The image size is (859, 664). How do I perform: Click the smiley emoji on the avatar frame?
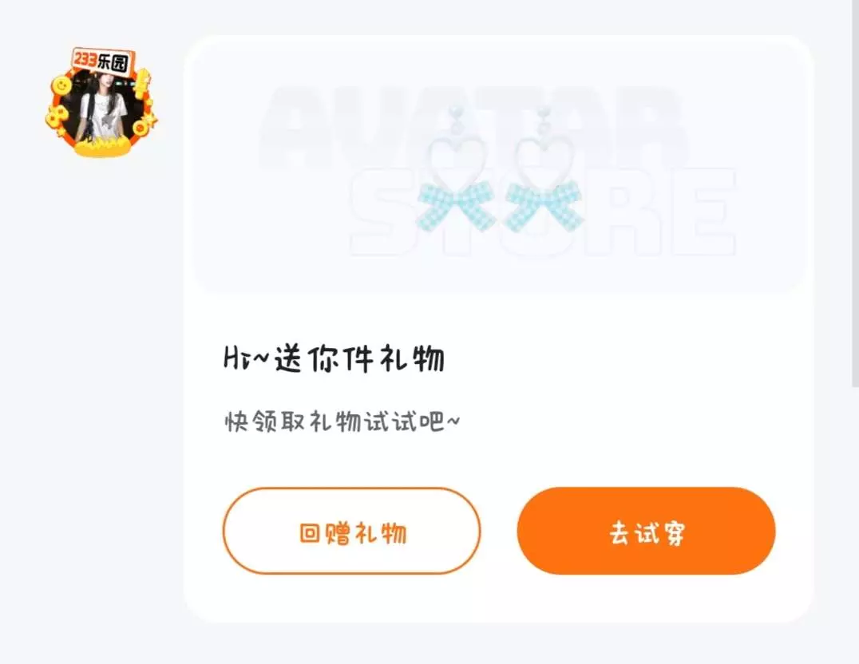[61, 85]
